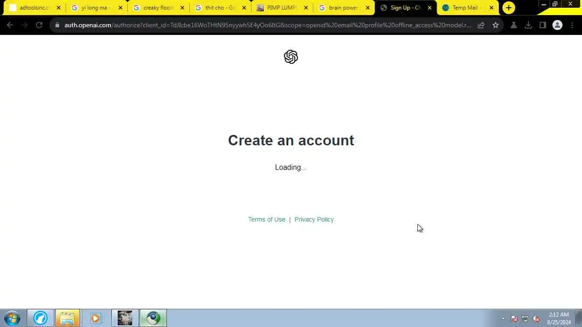The height and width of the screenshot is (327, 582).
Task: Open the Windows Start menu
Action: pyautogui.click(x=12, y=318)
